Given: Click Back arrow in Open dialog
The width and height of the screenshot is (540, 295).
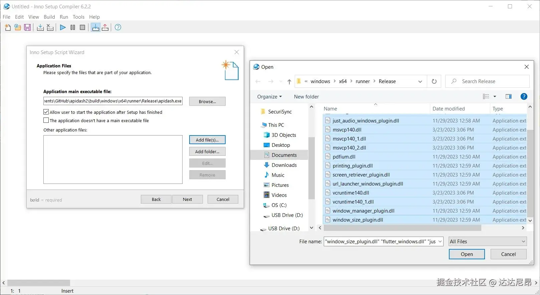Looking at the screenshot, I should [x=258, y=81].
